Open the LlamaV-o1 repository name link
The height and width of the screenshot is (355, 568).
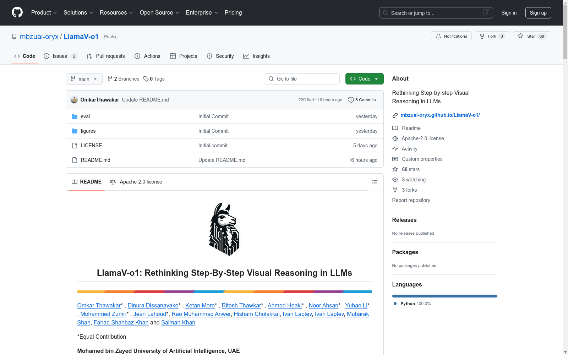click(x=81, y=37)
